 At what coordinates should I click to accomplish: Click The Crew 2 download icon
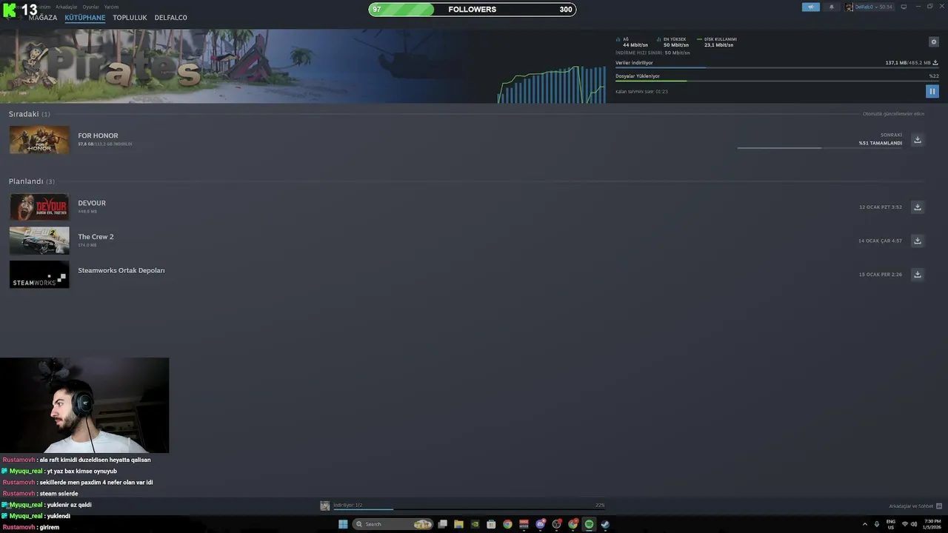[917, 241]
